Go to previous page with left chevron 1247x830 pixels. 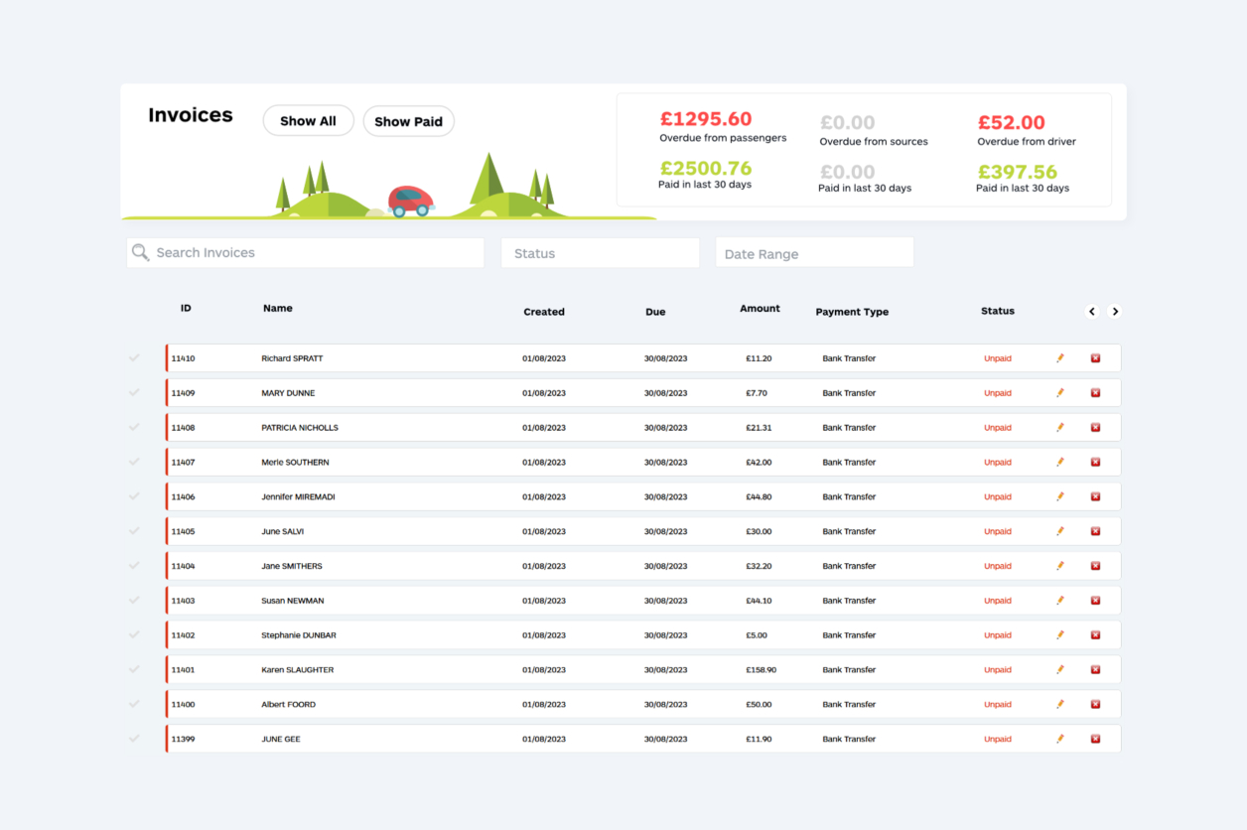pyautogui.click(x=1092, y=312)
